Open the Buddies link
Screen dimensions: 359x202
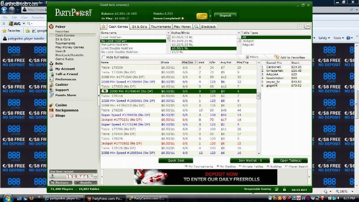point(274,167)
